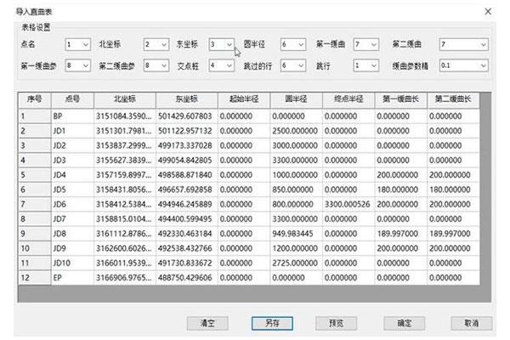510x340 pixels.
Task: Expand the 第二缓曲 dropdown
Action: click(483, 43)
